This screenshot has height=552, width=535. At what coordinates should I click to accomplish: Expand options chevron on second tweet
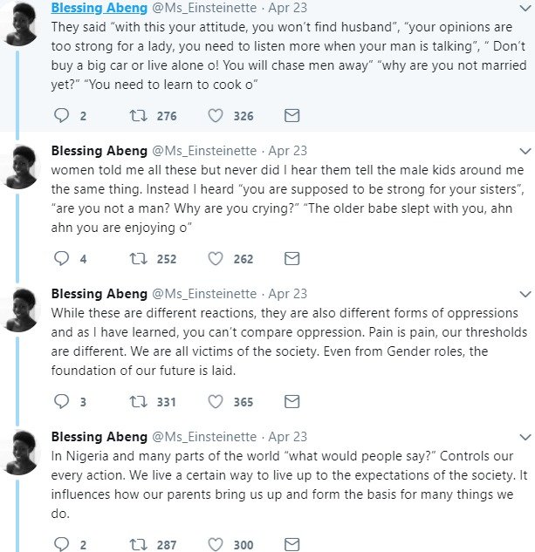click(525, 150)
